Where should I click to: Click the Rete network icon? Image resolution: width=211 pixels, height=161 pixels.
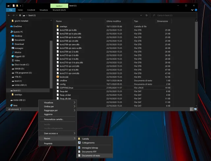coord(12,105)
